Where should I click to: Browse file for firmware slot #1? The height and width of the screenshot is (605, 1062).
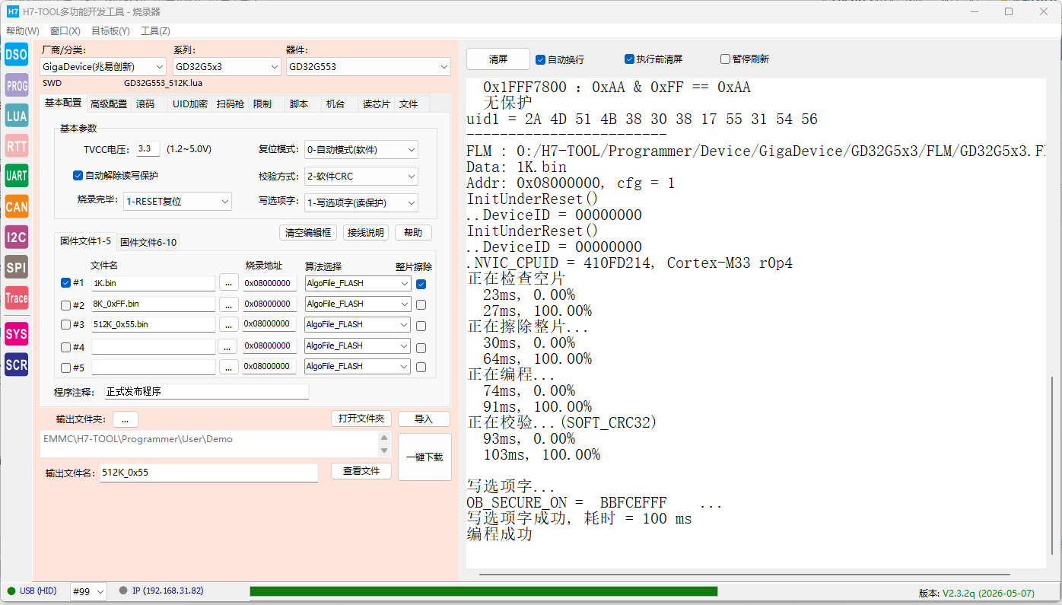pyautogui.click(x=228, y=283)
